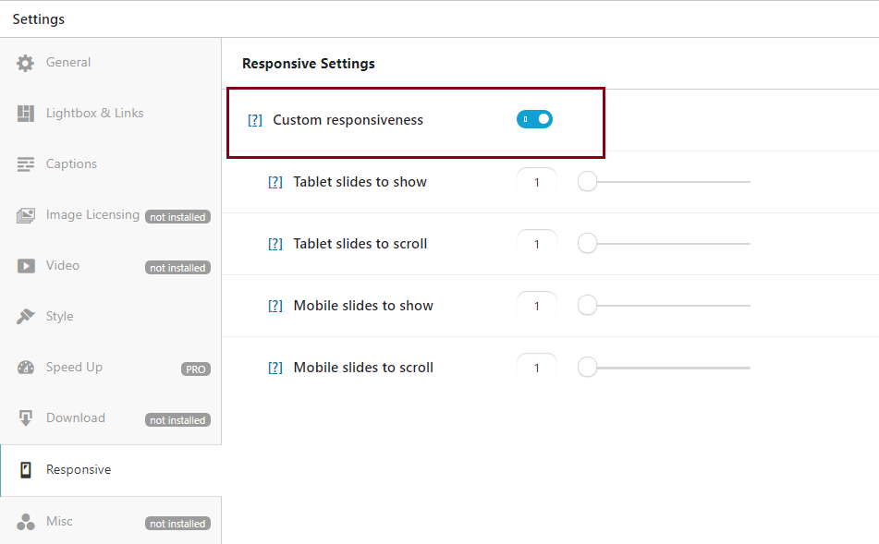This screenshot has width=879, height=544.
Task: Open help for Mobile slides to scroll
Action: (x=275, y=368)
